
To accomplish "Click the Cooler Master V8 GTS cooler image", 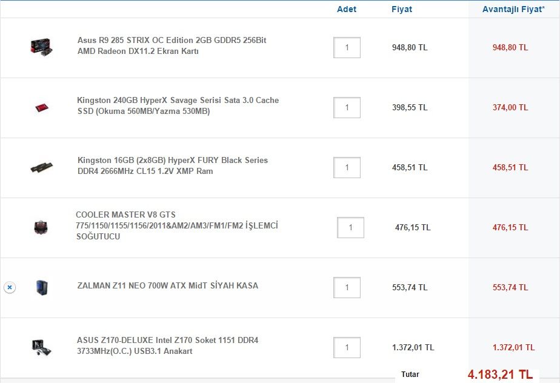I will (x=41, y=227).
